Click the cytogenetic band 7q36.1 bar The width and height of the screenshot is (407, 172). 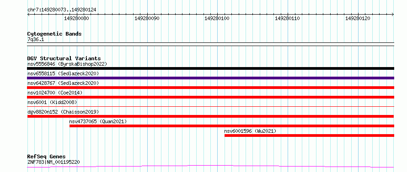(x=210, y=44)
